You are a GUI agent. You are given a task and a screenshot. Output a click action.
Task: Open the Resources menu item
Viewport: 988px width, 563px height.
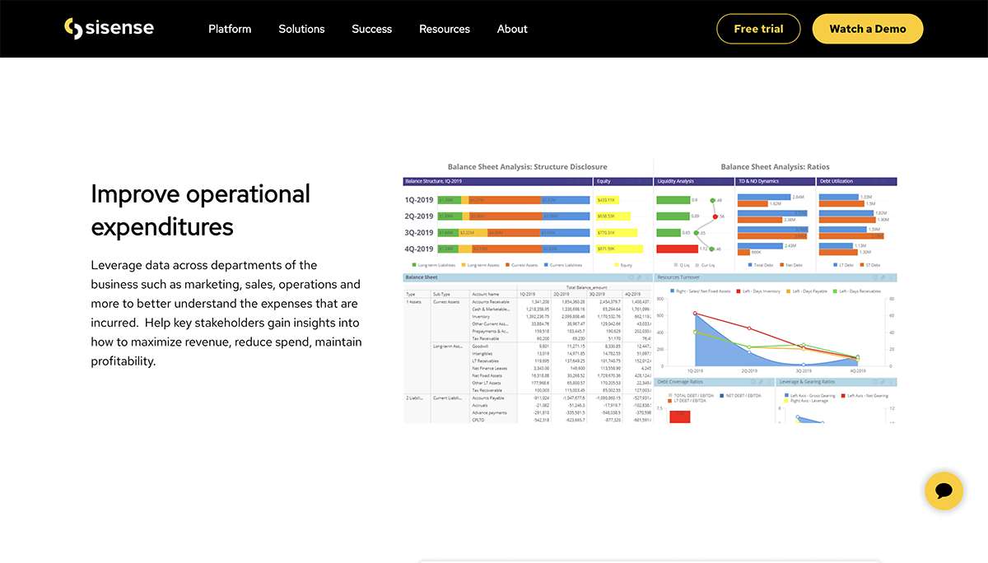tap(445, 29)
